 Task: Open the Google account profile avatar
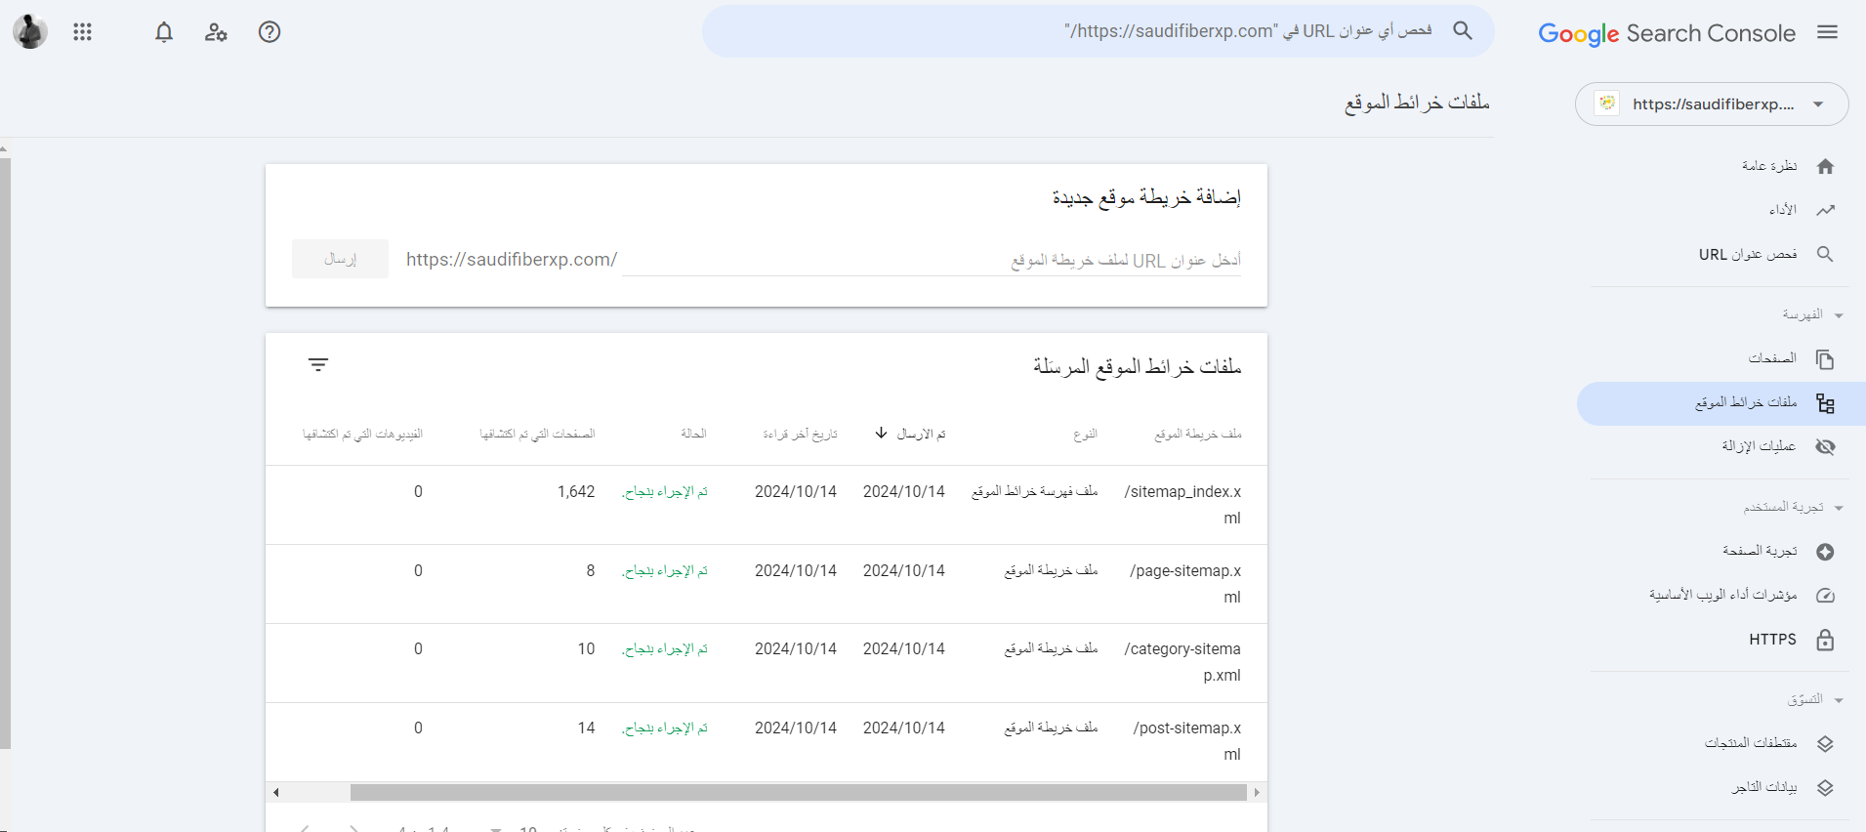[x=30, y=32]
